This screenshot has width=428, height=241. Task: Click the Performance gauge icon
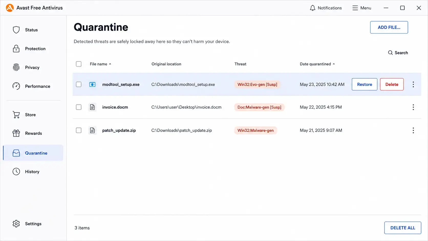point(16,86)
